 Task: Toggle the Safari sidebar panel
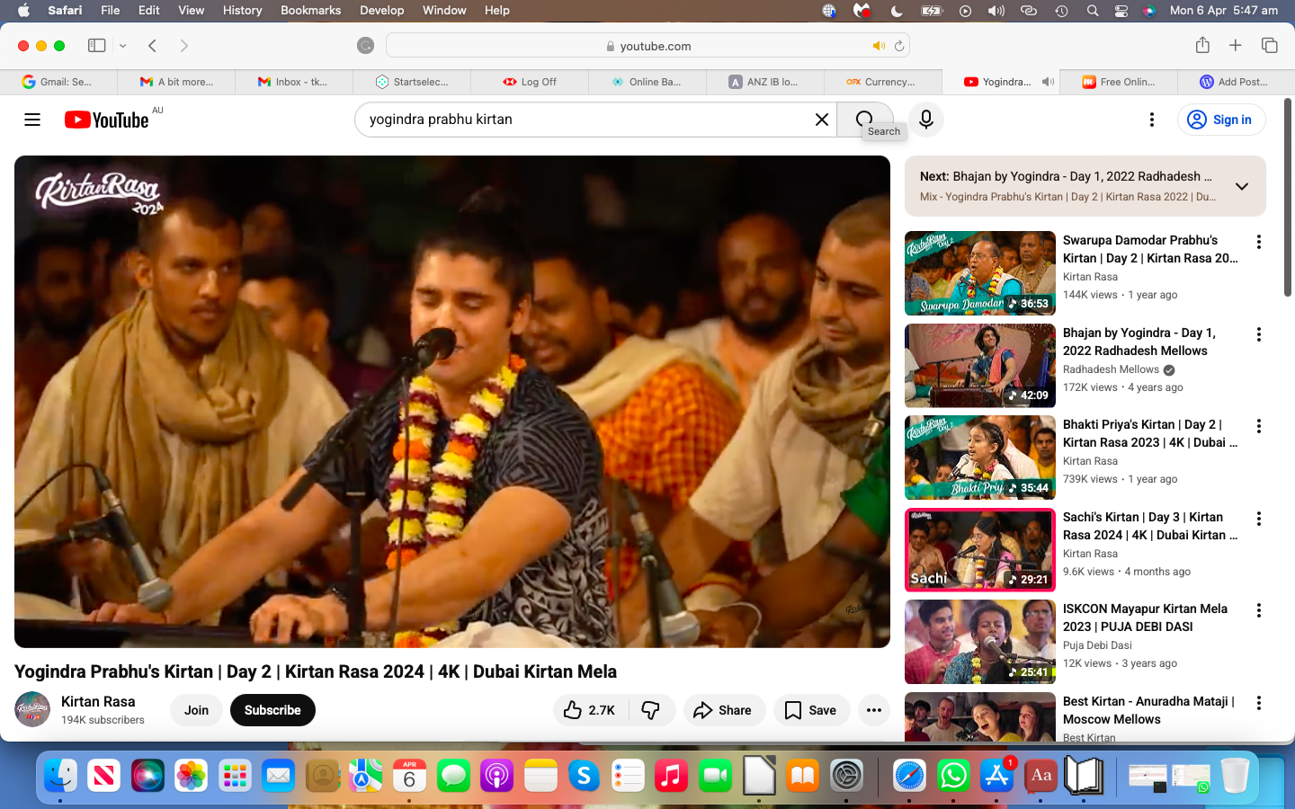tap(96, 46)
